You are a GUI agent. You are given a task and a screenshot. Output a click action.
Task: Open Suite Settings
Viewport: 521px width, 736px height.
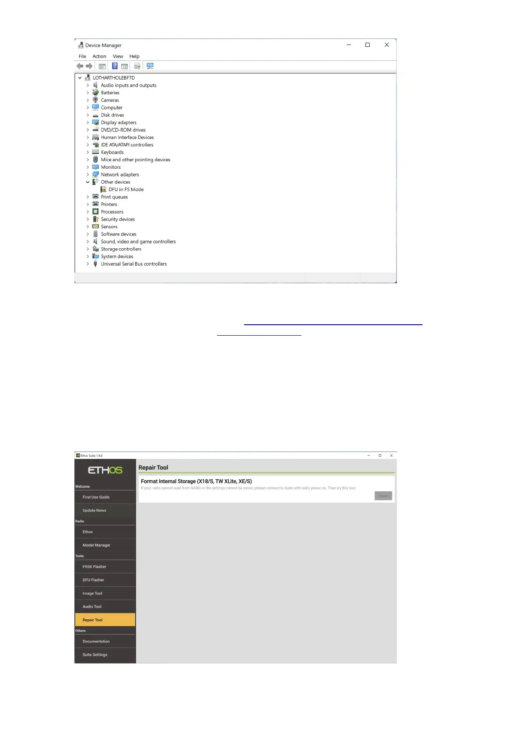[x=105, y=655]
